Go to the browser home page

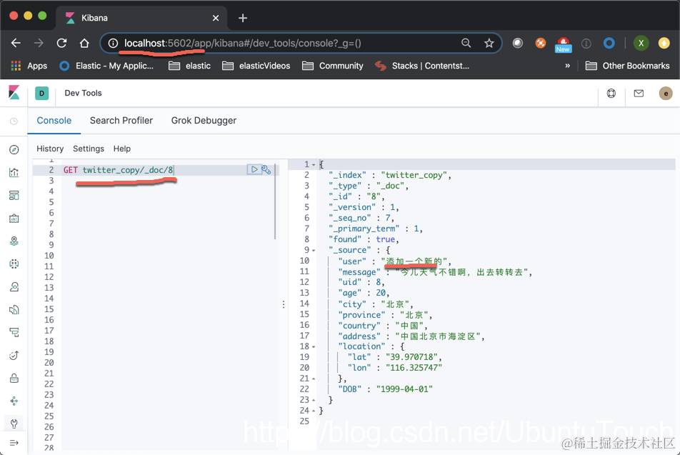point(84,43)
